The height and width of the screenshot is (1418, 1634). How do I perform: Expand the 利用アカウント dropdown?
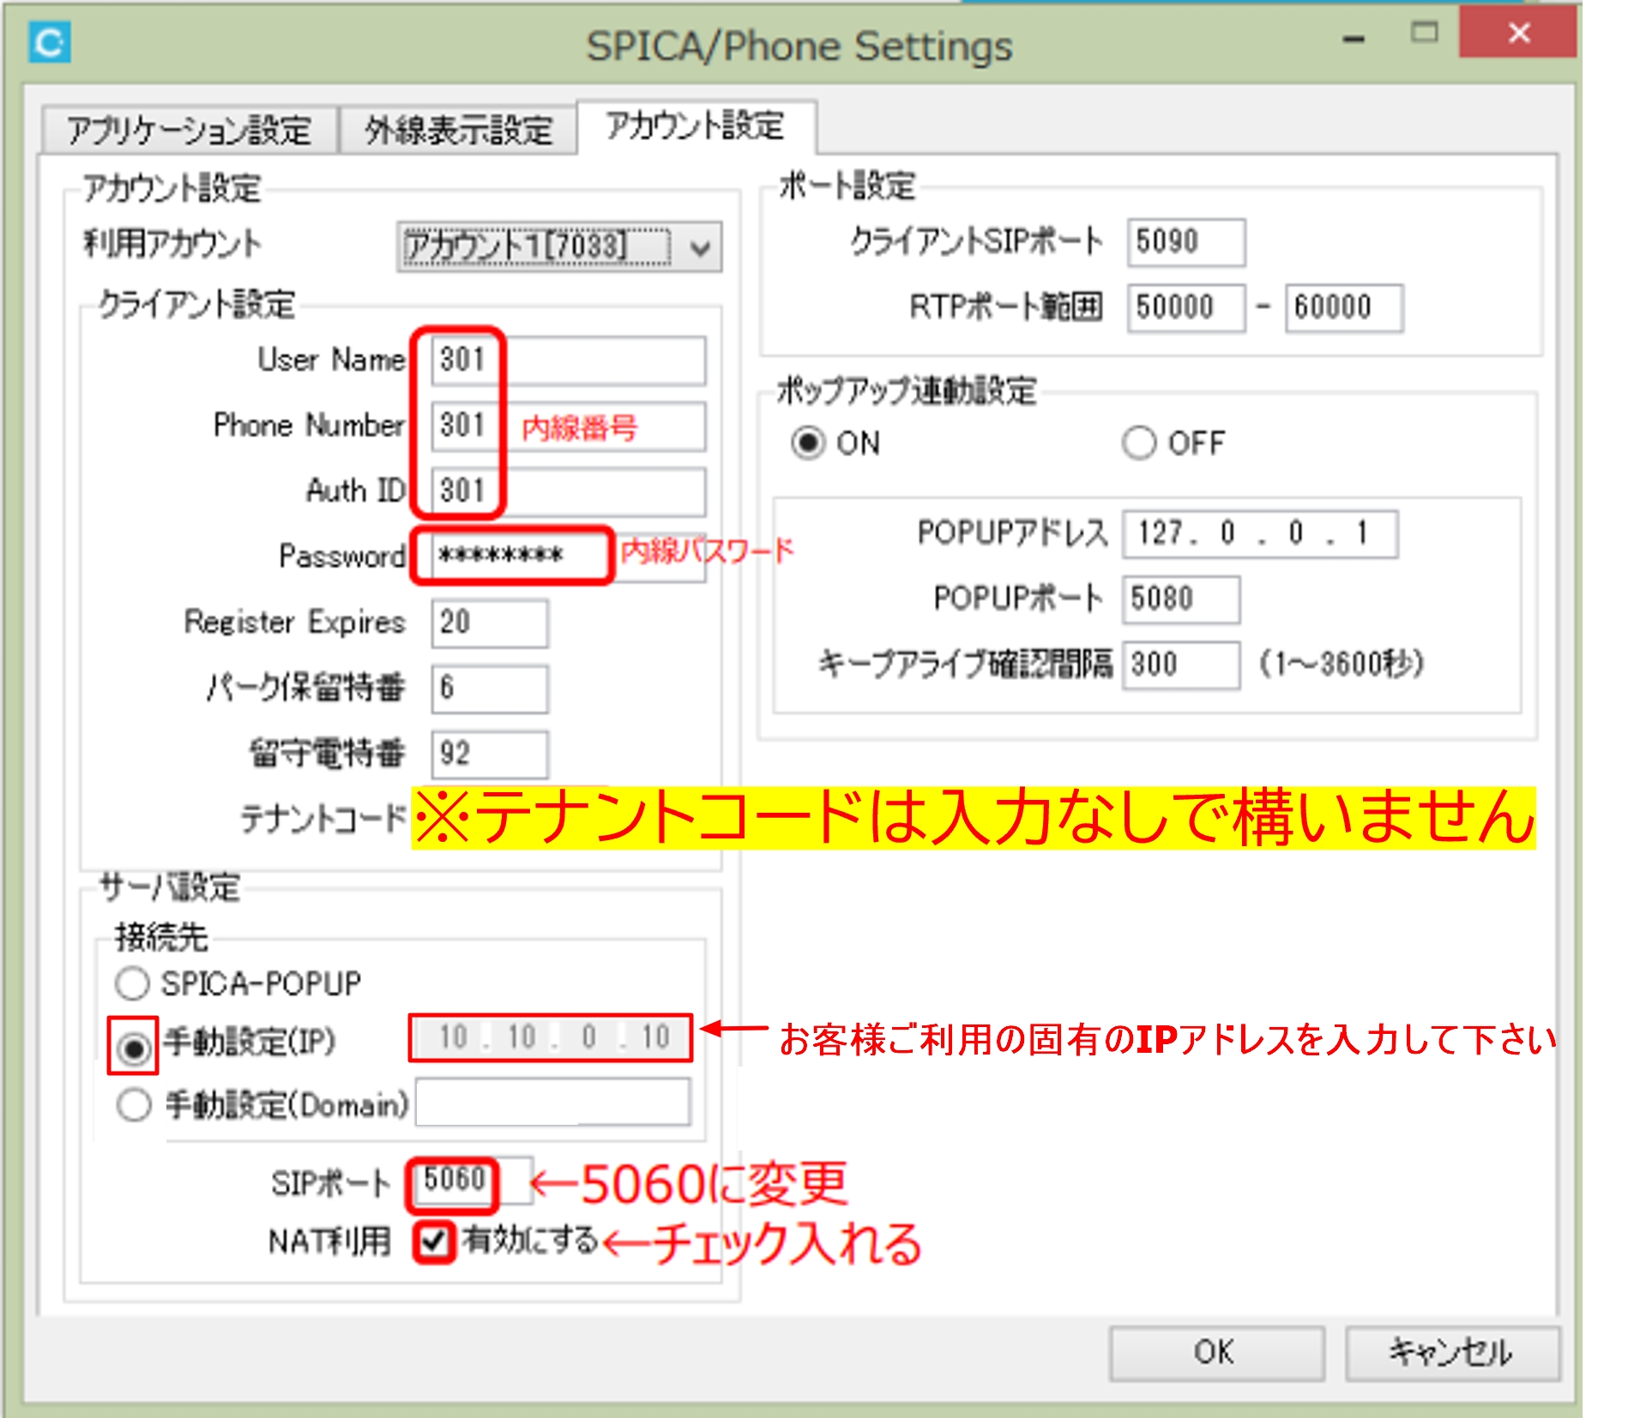tap(558, 247)
